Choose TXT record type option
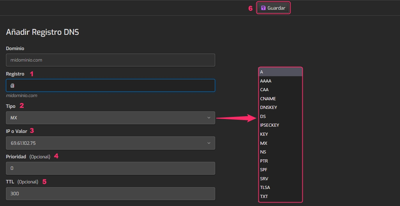 281,196
